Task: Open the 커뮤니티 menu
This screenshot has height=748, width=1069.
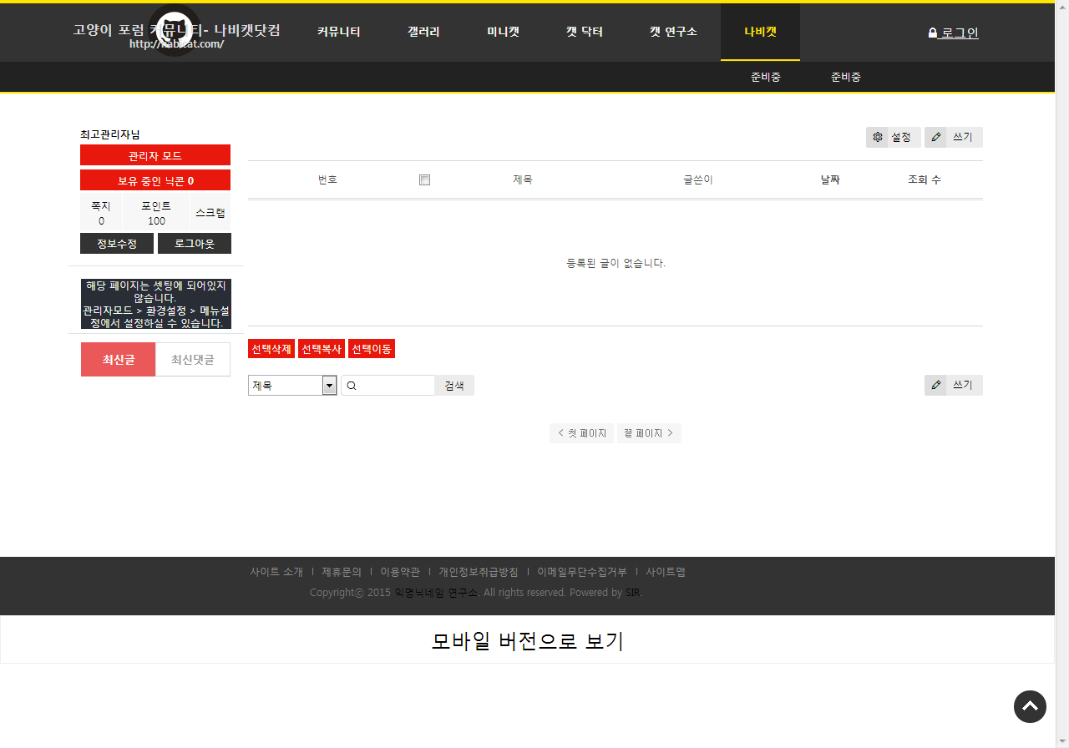Action: coord(338,32)
